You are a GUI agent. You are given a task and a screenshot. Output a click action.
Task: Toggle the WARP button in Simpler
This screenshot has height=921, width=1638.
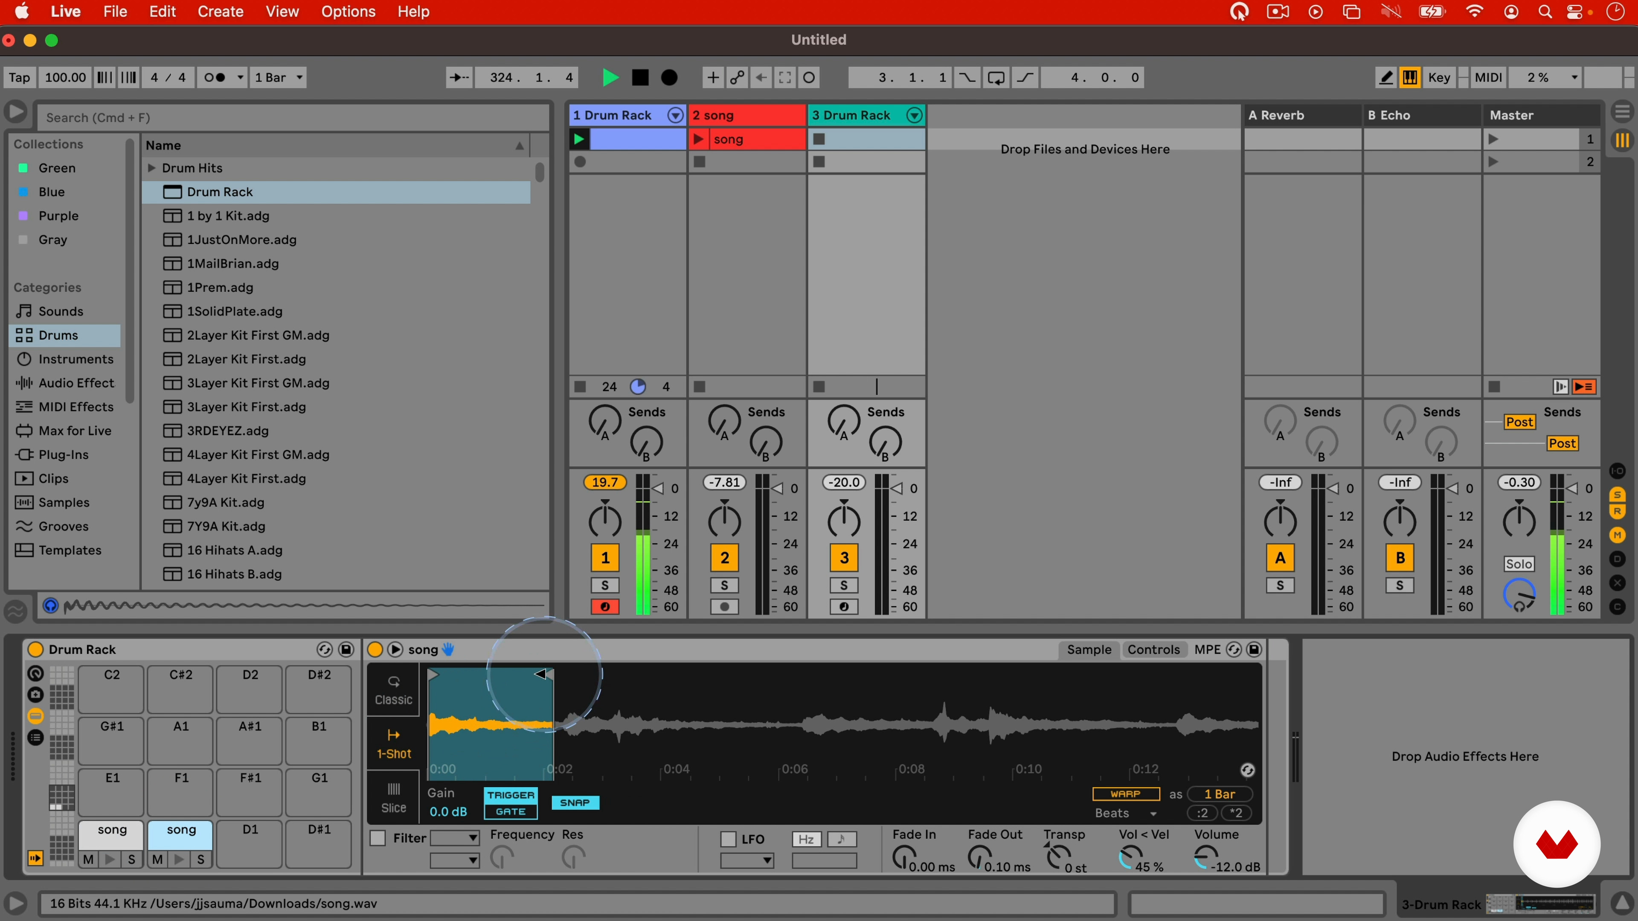1126,794
